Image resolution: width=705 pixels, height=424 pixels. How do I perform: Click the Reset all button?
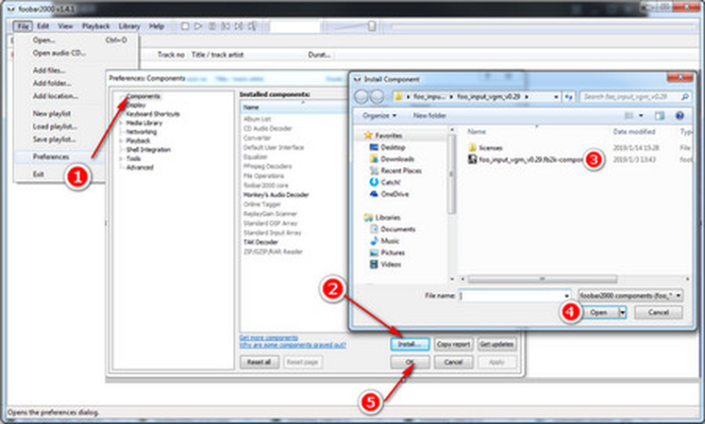click(260, 362)
